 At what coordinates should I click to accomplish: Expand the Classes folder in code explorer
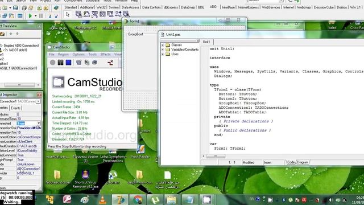pyautogui.click(x=163, y=45)
